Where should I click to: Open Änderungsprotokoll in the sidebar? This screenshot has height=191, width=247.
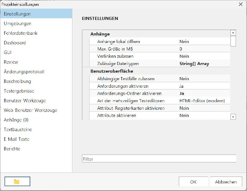click(x=36, y=72)
